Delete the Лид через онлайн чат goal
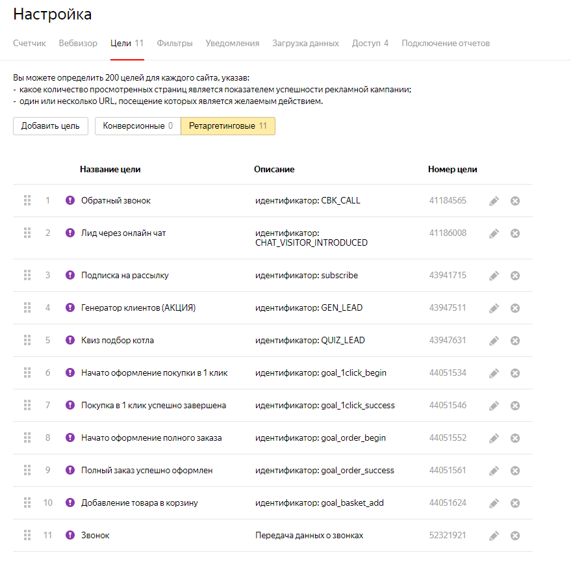 pyautogui.click(x=515, y=233)
